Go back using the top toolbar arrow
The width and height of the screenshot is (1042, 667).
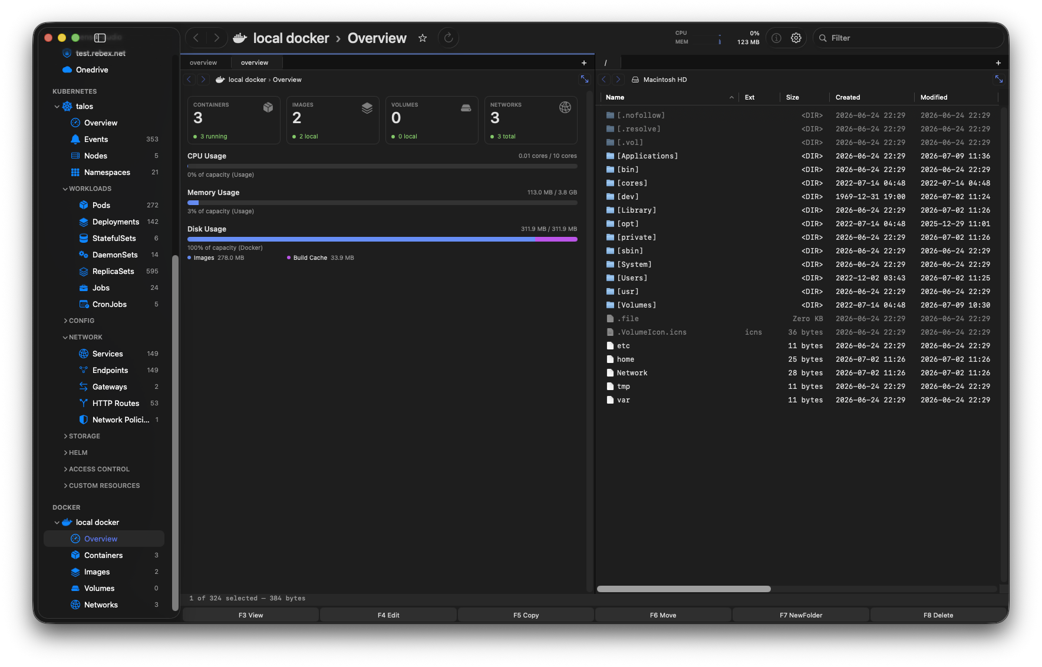point(196,38)
